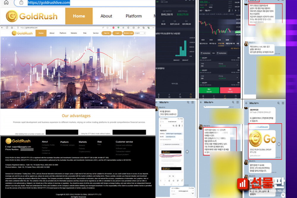Screen dimensions: 297x198
Task: Open Markets in the small website navbar
Action: (x=74, y=33)
